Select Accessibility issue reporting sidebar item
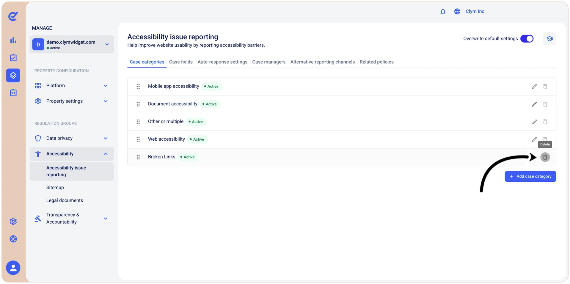The image size is (570, 284). [x=72, y=171]
